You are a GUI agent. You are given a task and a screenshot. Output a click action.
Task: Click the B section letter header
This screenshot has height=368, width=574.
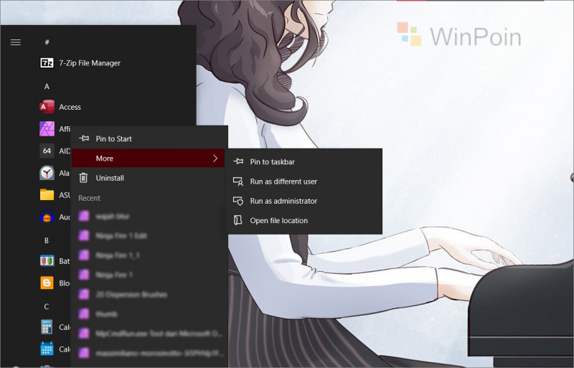point(47,240)
